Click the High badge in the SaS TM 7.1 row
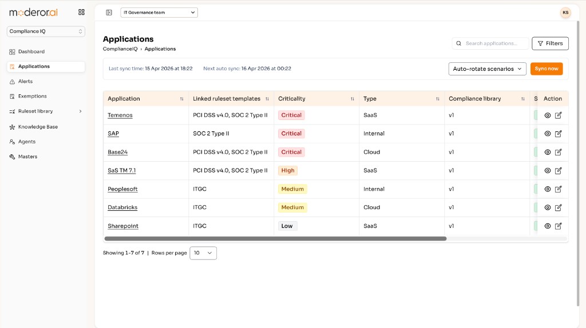The image size is (586, 328). 288,170
